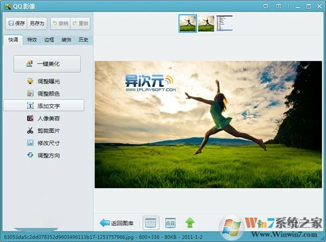This screenshot has width=326, height=242.
Task: Open the 装饰 decoration tab
Action: (x=66, y=40)
